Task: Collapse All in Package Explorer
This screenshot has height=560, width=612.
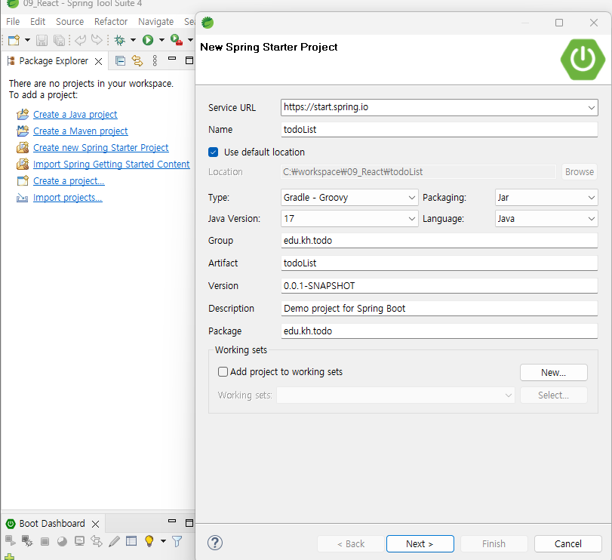Action: pos(120,60)
